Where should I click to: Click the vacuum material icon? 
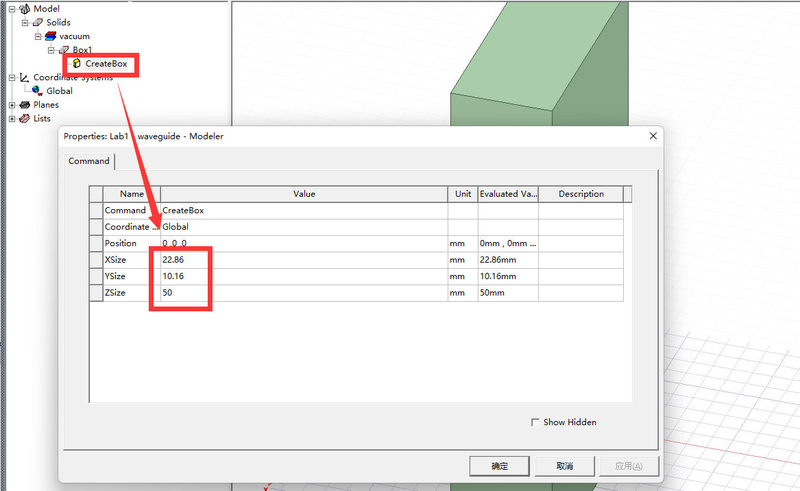click(x=51, y=36)
